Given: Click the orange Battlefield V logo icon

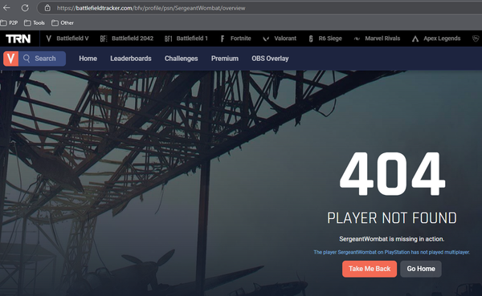Looking at the screenshot, I should (x=11, y=59).
